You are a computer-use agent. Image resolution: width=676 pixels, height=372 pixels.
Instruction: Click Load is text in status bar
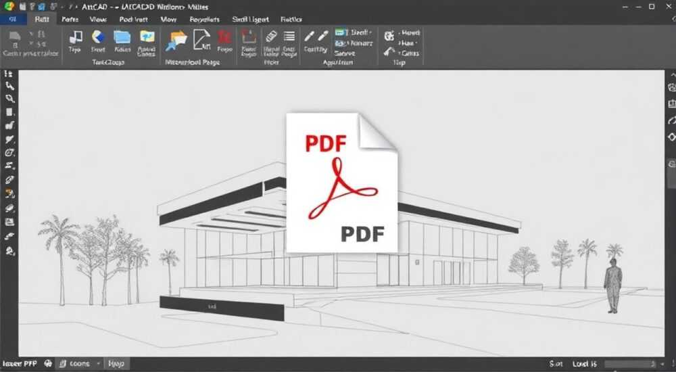(585, 365)
